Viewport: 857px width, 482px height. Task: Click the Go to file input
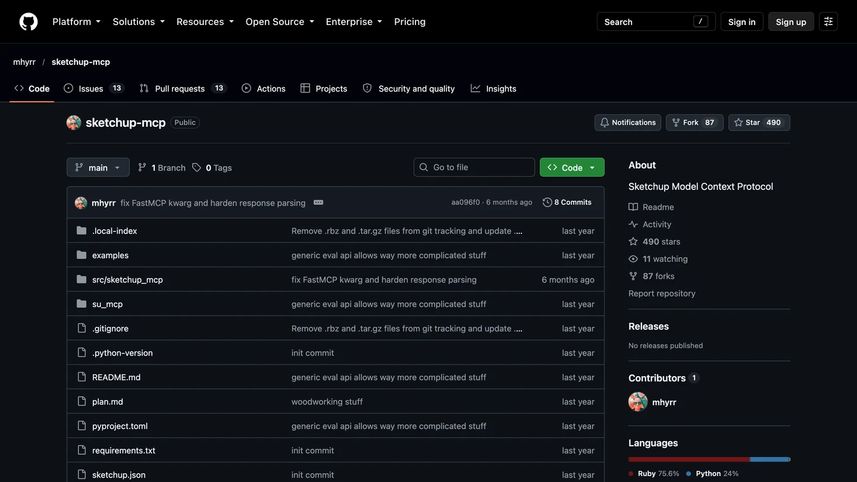[474, 167]
